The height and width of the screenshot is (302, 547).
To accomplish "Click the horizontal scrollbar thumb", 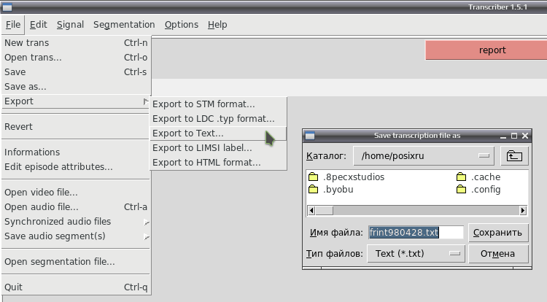I will point(325,211).
